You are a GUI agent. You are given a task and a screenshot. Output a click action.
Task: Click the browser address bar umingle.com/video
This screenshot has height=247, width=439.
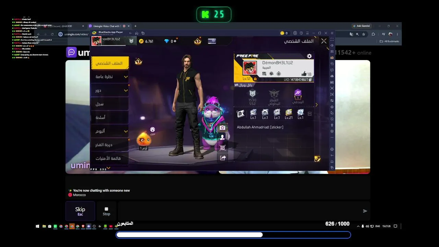click(76, 34)
